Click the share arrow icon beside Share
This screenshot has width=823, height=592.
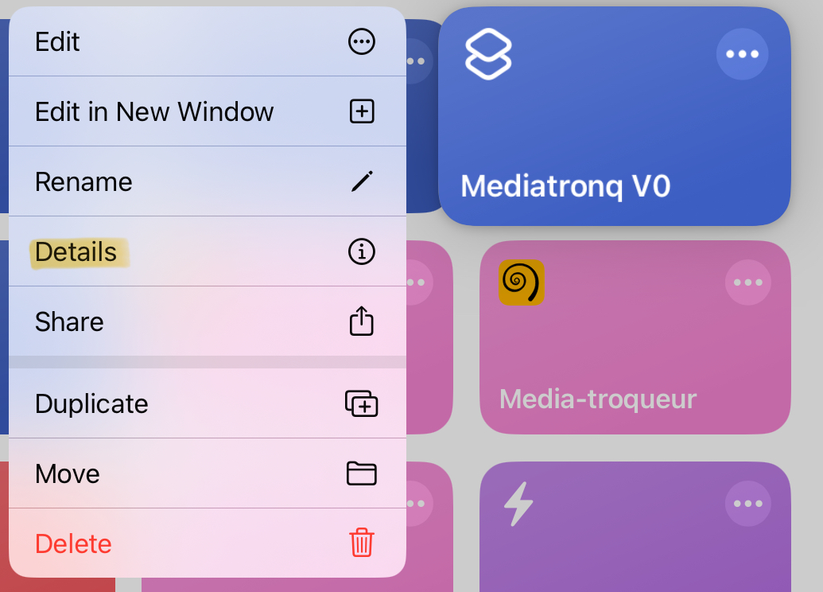coord(362,321)
